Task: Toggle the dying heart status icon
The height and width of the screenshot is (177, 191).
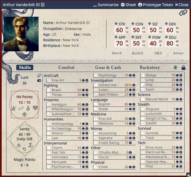Action: (35, 108)
